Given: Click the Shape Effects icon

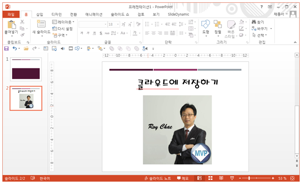Looking at the screenshot, I should click(241, 35).
